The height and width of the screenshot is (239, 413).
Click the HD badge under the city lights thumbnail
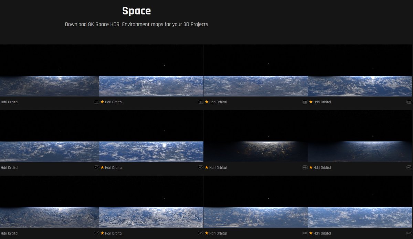[305, 168]
